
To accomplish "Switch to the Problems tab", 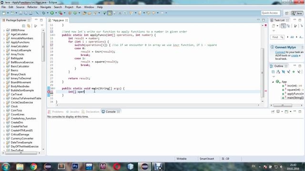I will tap(56, 112).
